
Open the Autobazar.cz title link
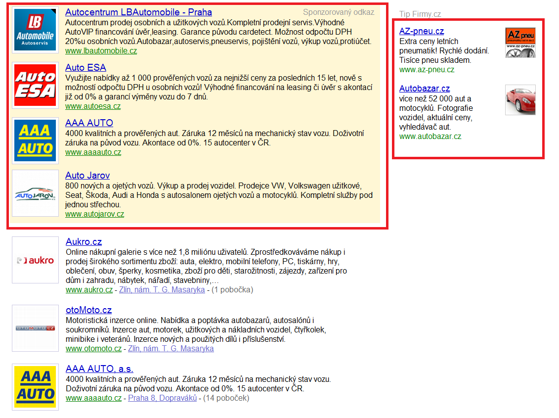coord(425,89)
